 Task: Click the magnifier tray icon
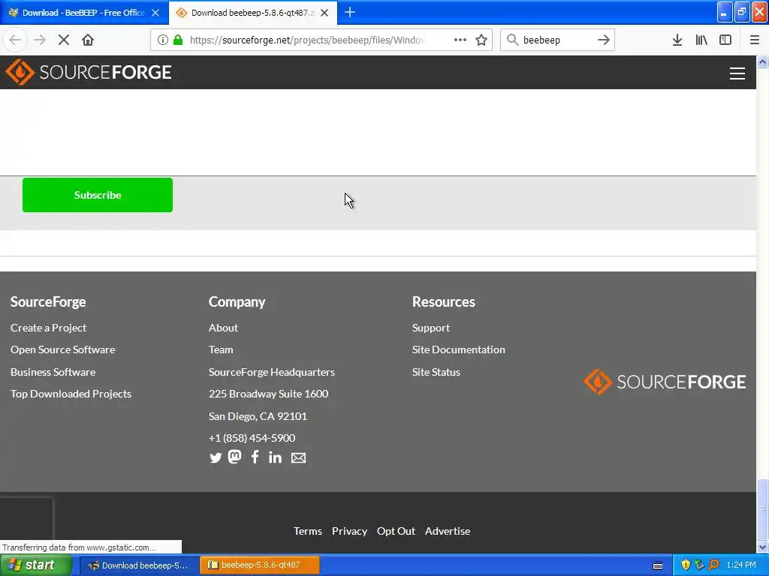[714, 565]
